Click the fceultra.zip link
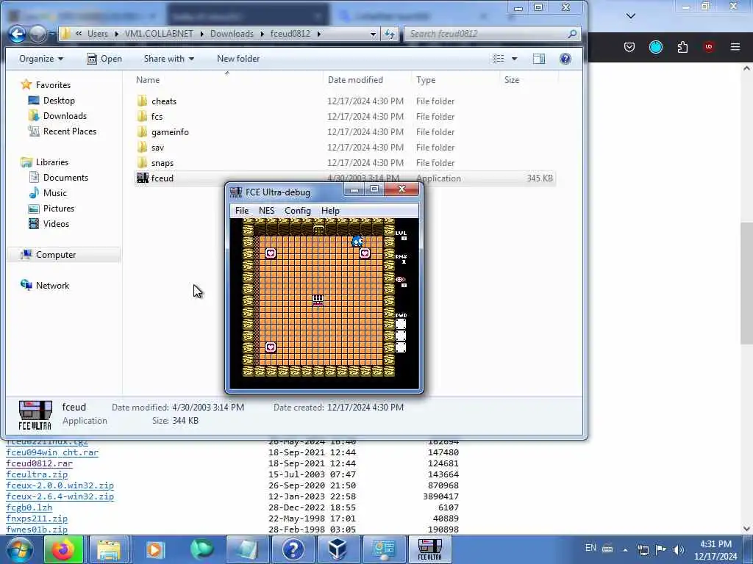 37,474
